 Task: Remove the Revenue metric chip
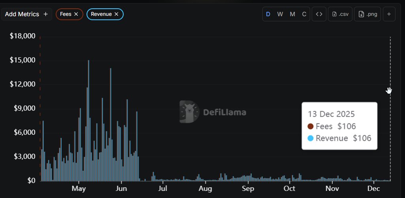pos(117,14)
